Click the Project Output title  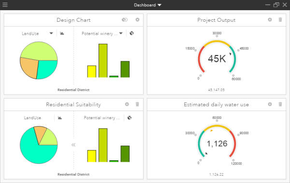pos(217,20)
